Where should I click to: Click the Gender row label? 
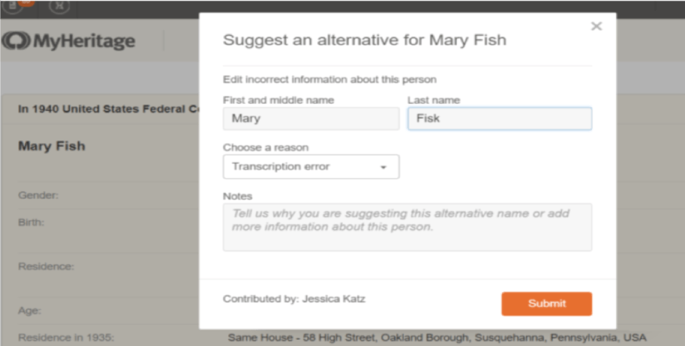[38, 195]
